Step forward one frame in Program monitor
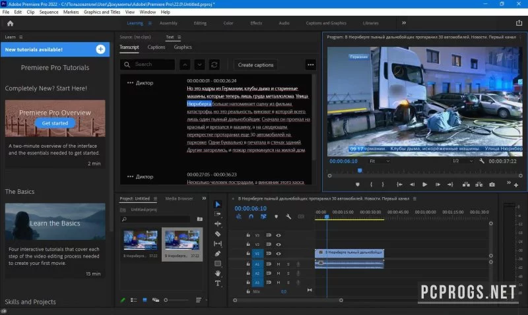Screen dimensions: 528x315 point(438,185)
